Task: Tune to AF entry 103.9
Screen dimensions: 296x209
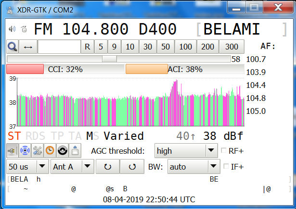Action: pos(256,72)
